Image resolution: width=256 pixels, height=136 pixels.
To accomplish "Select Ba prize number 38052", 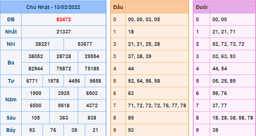I will [36, 56].
